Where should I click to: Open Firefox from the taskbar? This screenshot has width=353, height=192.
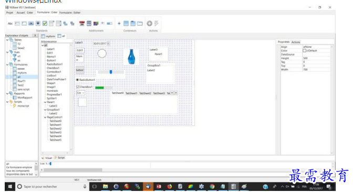pyautogui.click(x=169, y=187)
